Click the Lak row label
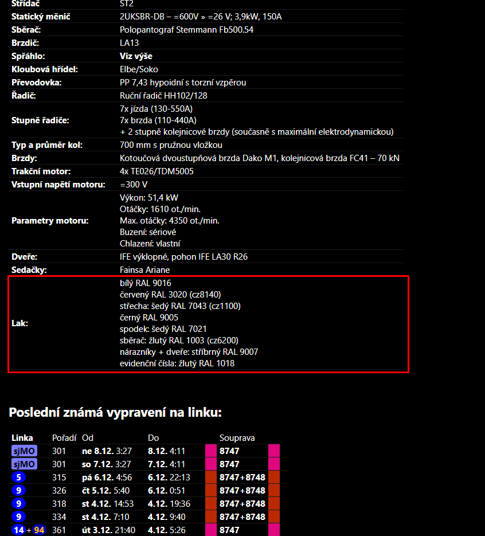This screenshot has width=485, height=536. (x=19, y=323)
